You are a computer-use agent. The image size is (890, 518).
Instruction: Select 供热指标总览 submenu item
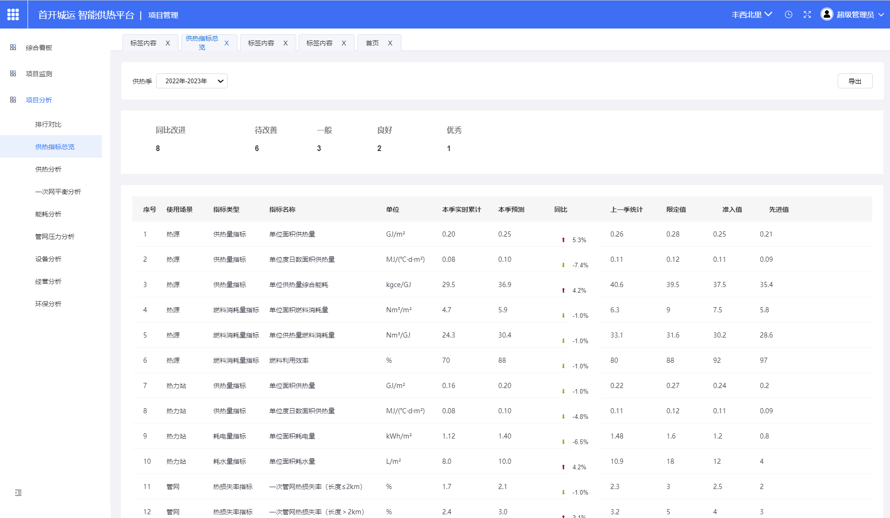pyautogui.click(x=50, y=147)
